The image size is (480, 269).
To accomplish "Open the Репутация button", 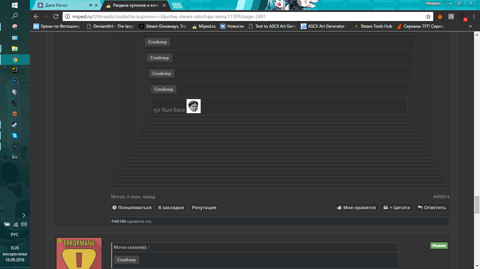I will 204,207.
